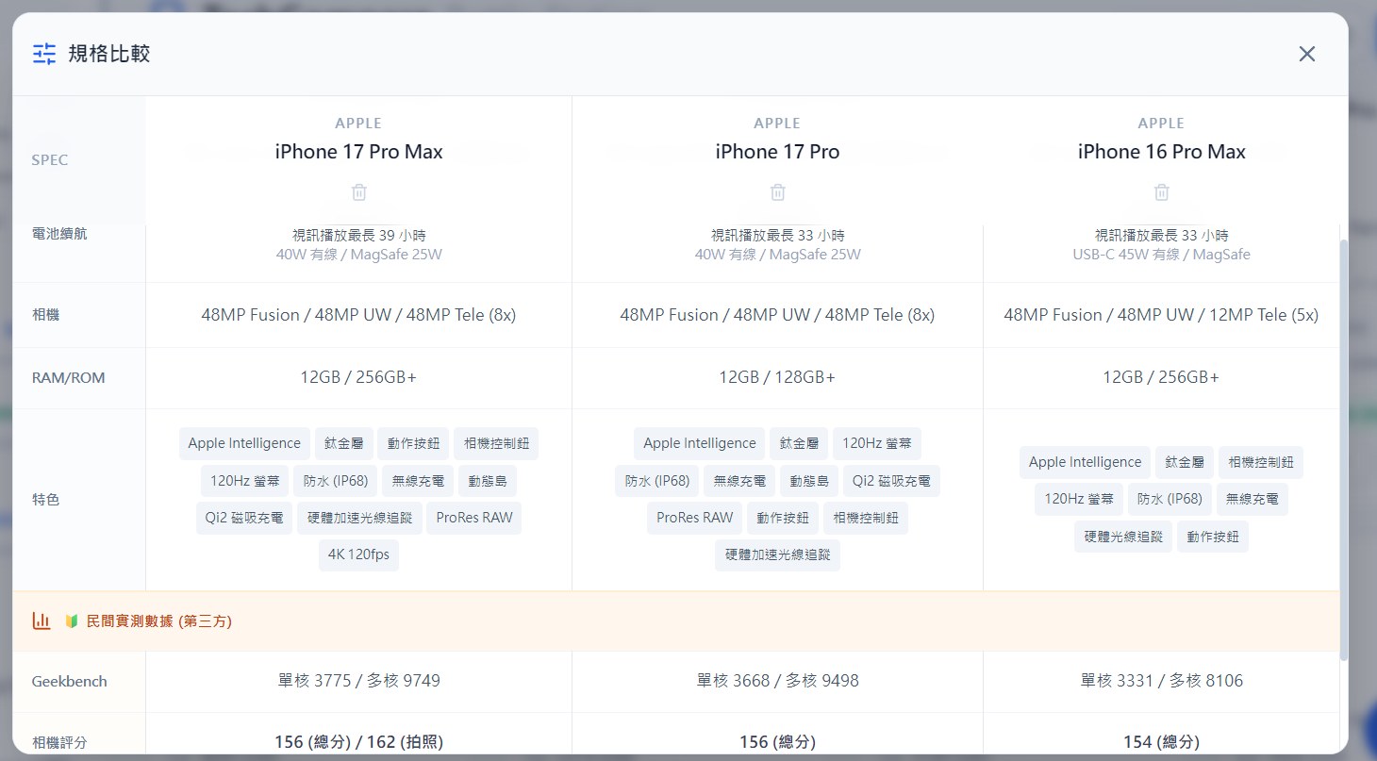This screenshot has width=1377, height=761.
Task: Click the SPEC header label
Action: pyautogui.click(x=50, y=160)
